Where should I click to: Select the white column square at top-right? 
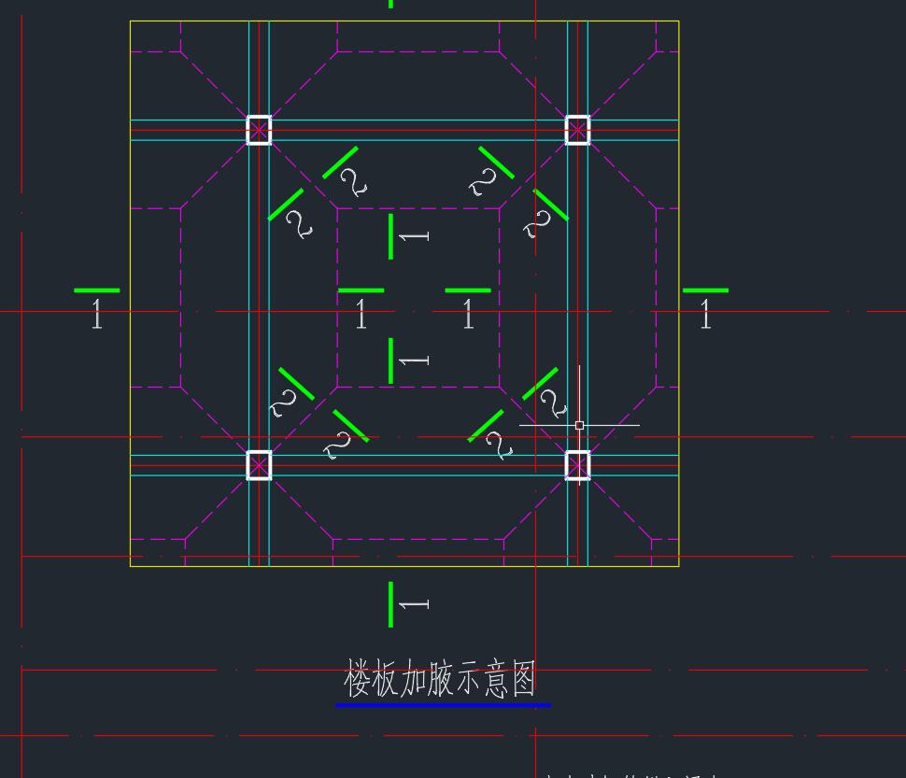click(578, 130)
